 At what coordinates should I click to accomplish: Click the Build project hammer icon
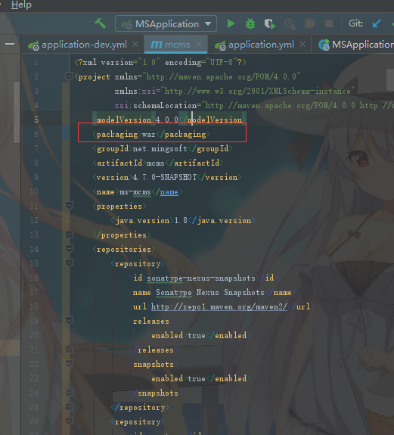[x=100, y=23]
